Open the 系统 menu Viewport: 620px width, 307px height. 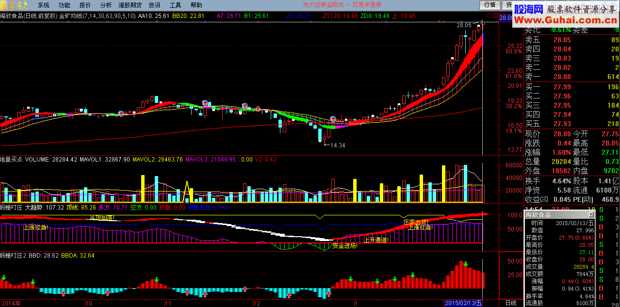click(x=44, y=5)
